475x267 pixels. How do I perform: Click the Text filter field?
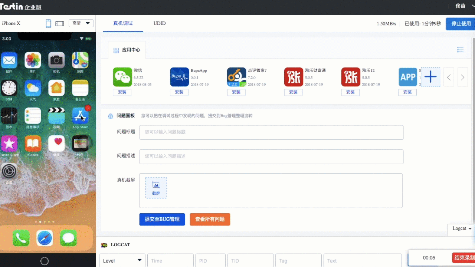coord(363,261)
